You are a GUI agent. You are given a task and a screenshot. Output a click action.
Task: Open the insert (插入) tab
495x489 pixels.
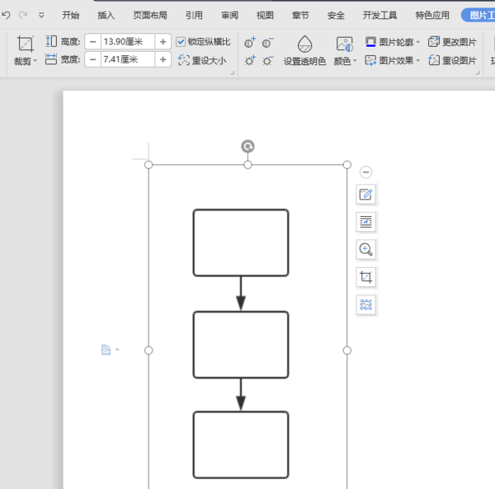point(106,15)
